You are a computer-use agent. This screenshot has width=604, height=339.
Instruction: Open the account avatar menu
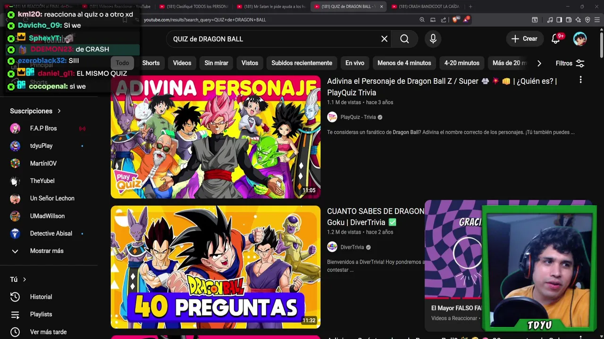coord(579,39)
